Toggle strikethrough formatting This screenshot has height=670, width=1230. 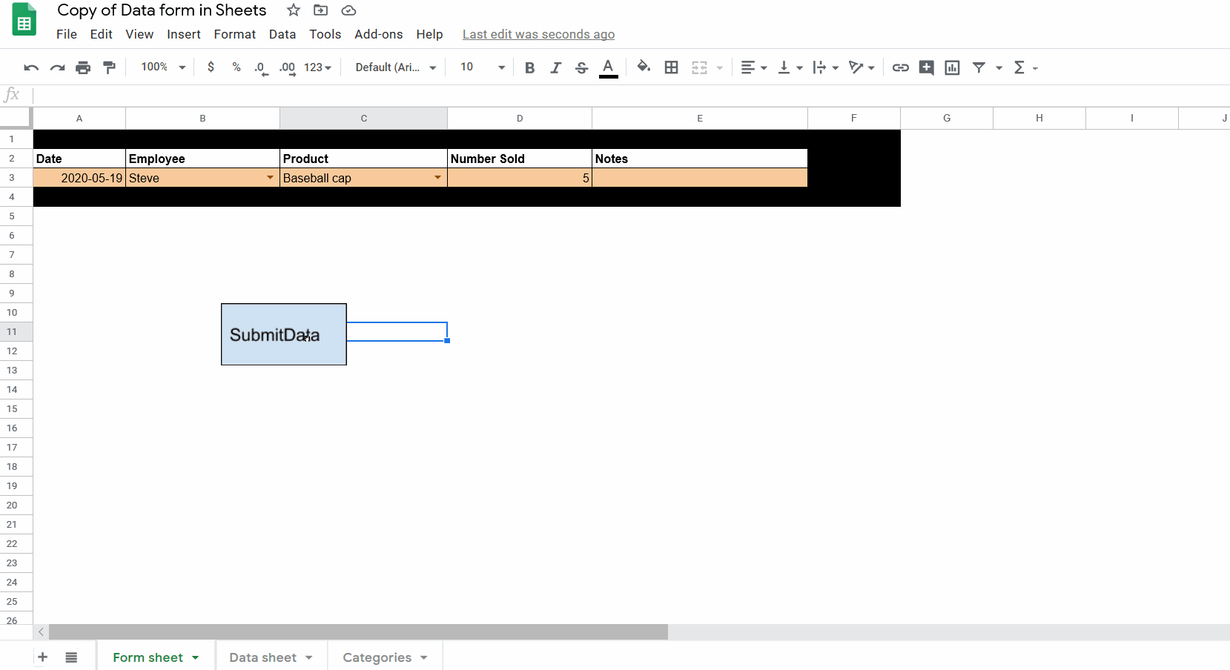[x=581, y=67]
